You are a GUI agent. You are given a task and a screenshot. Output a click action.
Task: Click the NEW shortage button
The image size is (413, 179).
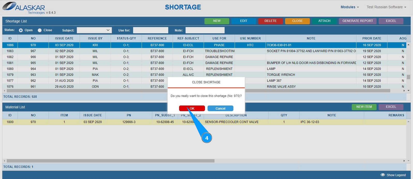click(217, 21)
